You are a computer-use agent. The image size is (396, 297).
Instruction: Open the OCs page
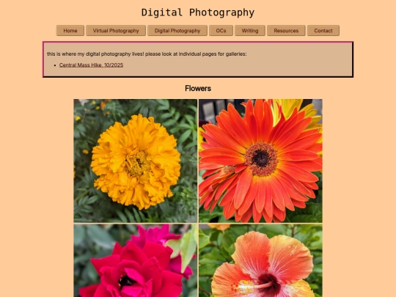[221, 31]
